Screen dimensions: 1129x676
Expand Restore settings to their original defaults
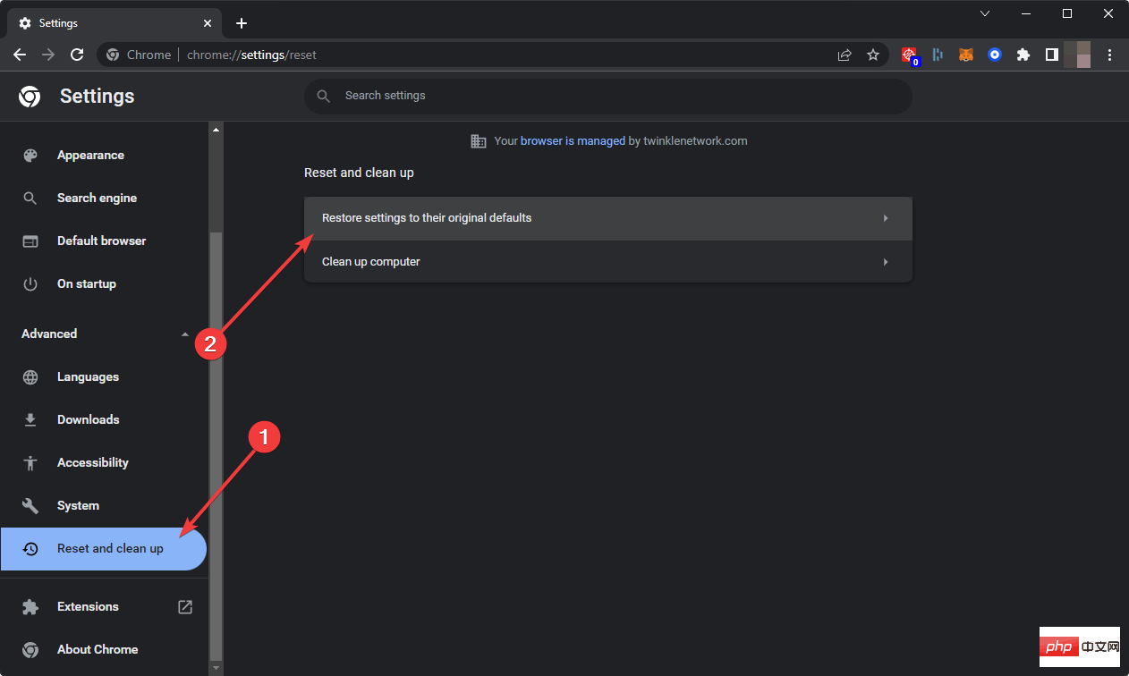click(x=607, y=218)
